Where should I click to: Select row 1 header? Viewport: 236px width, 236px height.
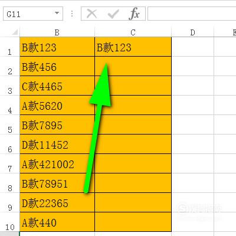9,47
